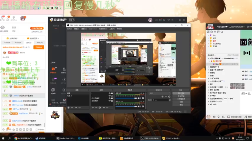
Task: Open the gamepad dropdown in the voice chat input area
Action: pos(244,94)
